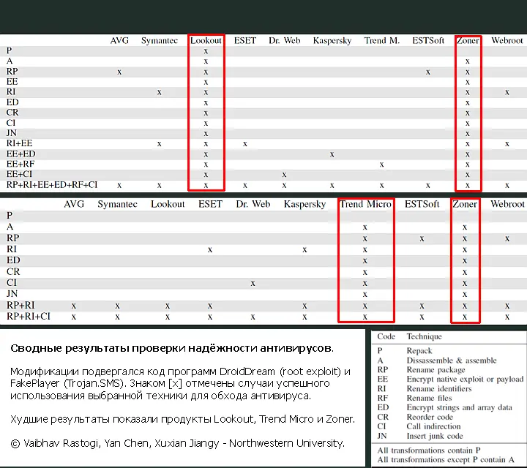Click "All transformations contain P" note
527x468 pixels.
428,450
